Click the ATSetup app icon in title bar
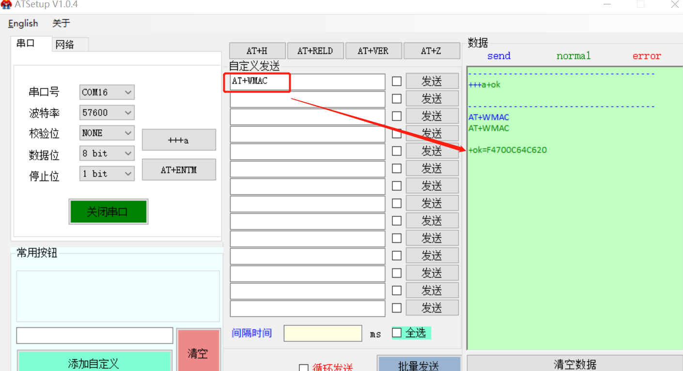The image size is (683, 371). click(7, 4)
